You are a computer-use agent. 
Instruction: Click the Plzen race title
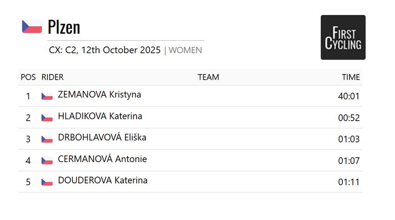click(x=64, y=27)
